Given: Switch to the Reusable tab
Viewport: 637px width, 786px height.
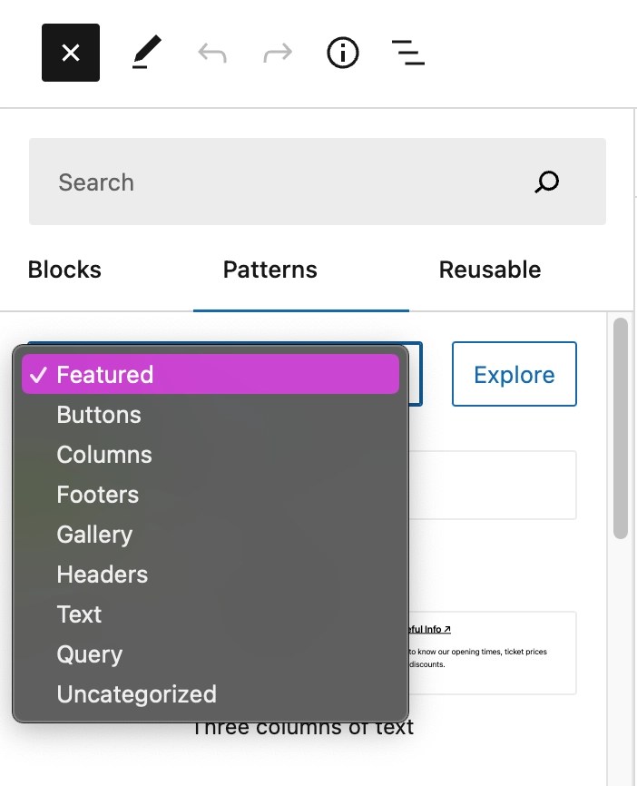Looking at the screenshot, I should 490,270.
